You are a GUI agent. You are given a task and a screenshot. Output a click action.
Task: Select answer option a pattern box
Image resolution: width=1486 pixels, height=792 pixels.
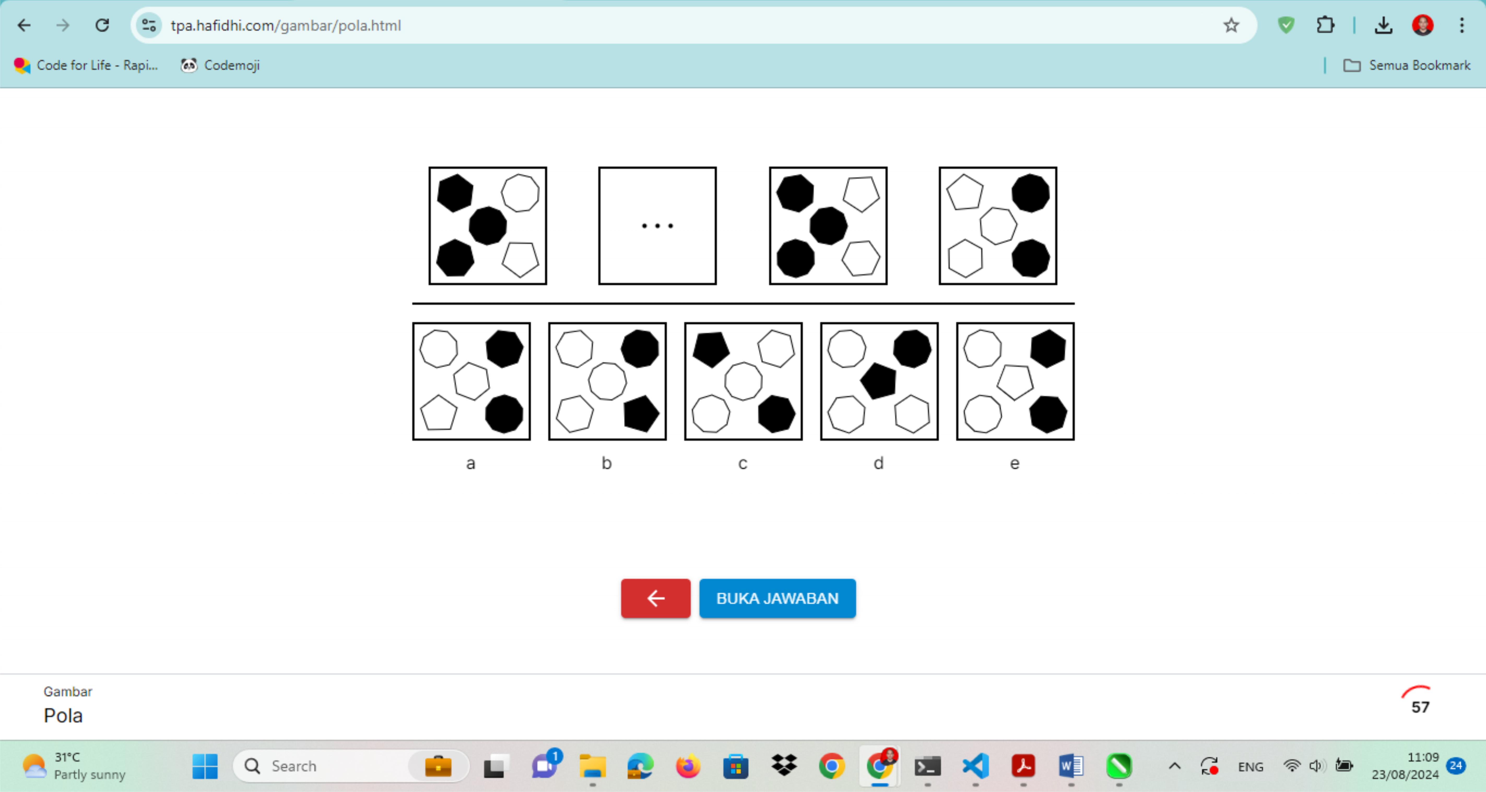tap(471, 381)
